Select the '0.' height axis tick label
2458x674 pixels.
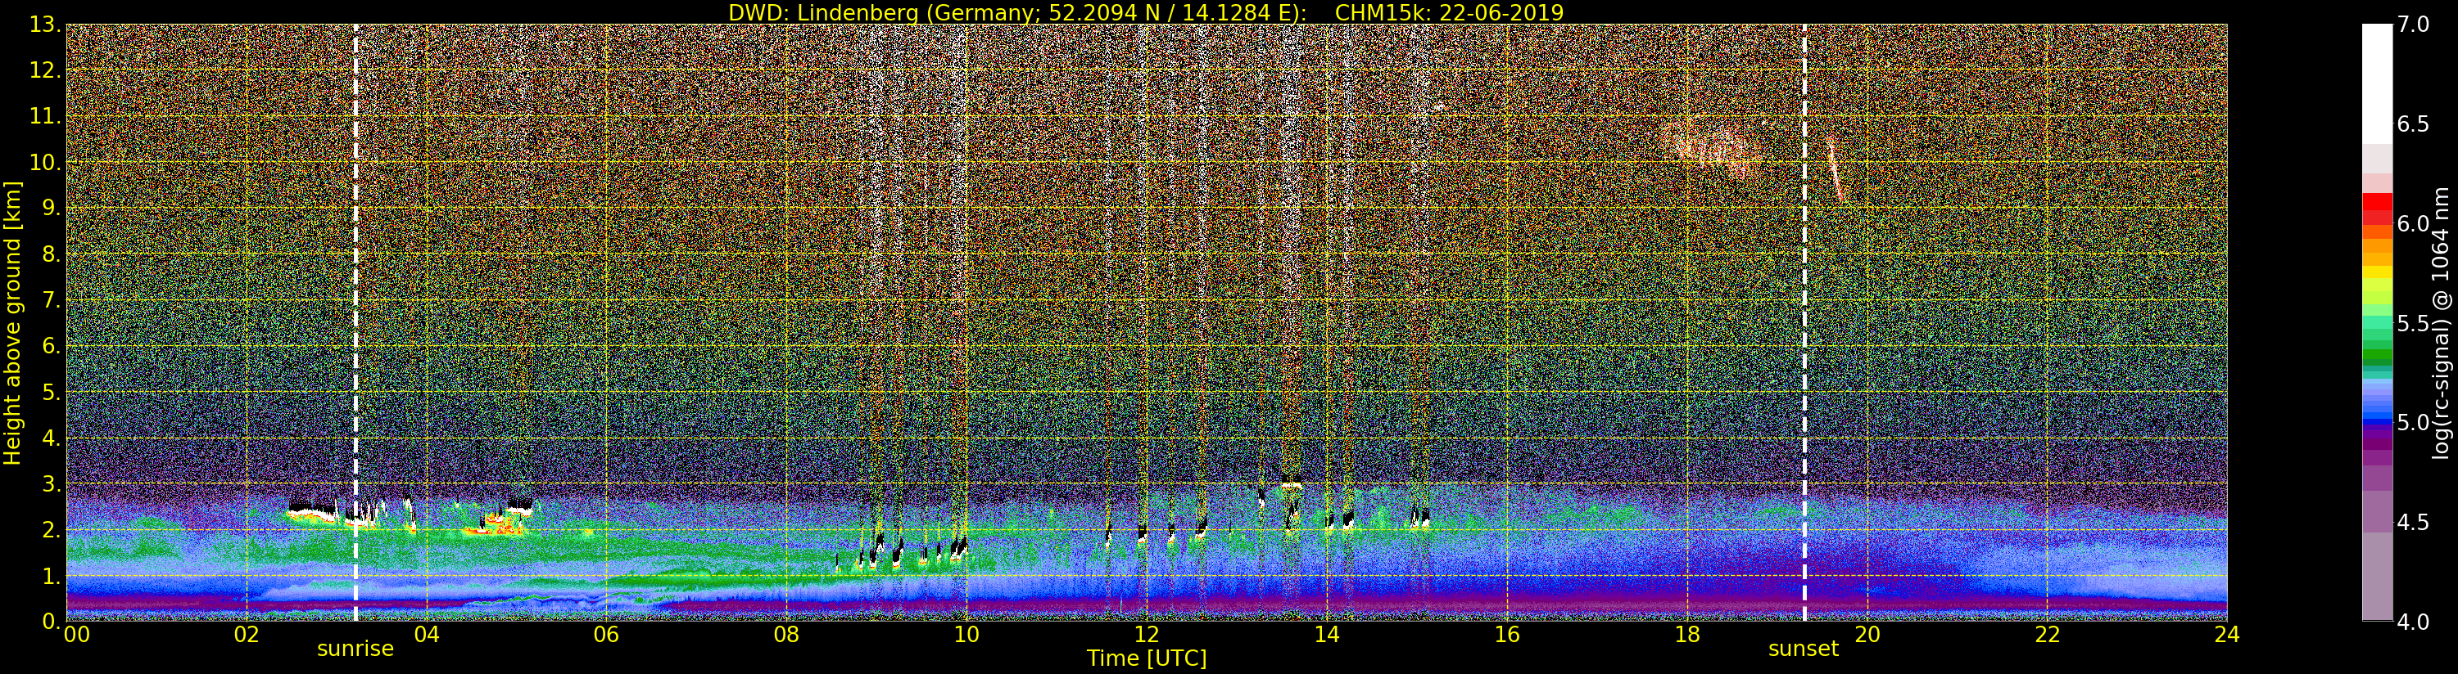point(52,622)
